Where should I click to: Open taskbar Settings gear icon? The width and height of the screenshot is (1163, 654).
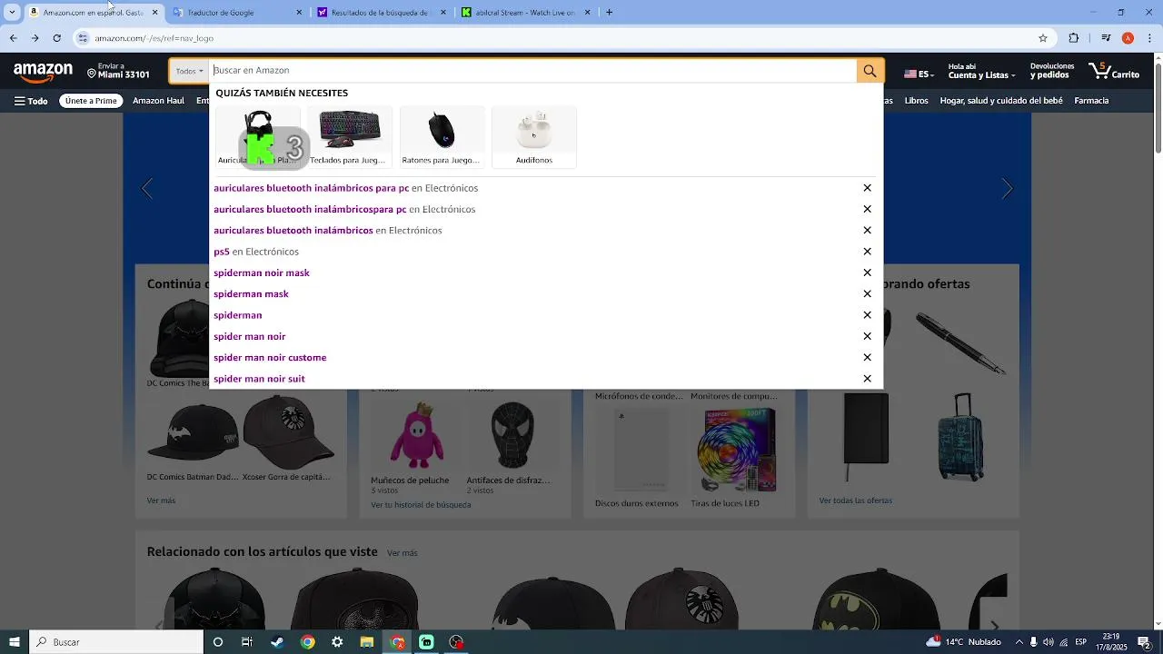point(337,642)
